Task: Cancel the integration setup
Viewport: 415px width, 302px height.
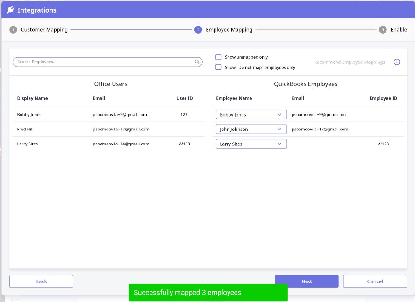Action: [x=375, y=281]
